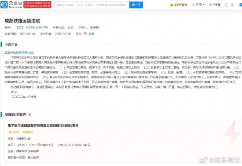Open original document 查看 link
The height and width of the screenshot is (166, 242).
(x=92, y=34)
